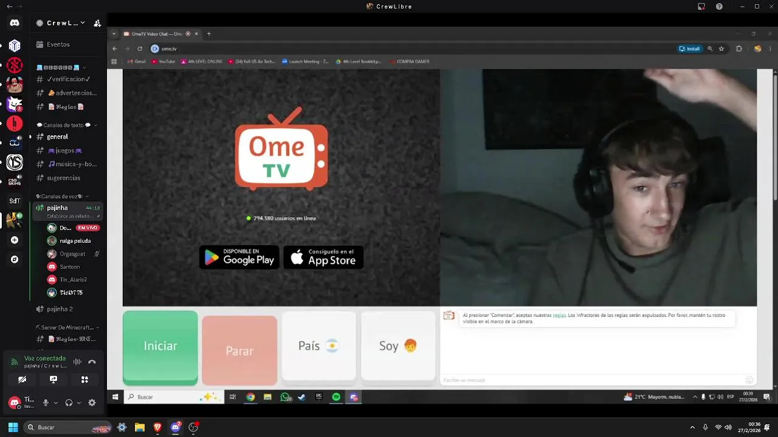Open the voice noise suppression waveform icon
Screen dimensions: 778x437
[77, 362]
